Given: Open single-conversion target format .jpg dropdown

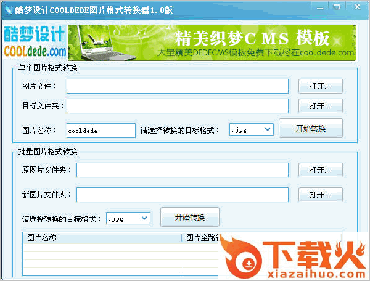Looking at the screenshot, I should pyautogui.click(x=252, y=129).
